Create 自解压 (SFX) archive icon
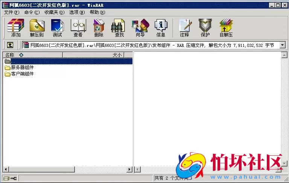The height and width of the screenshot is (183, 289). click(226, 28)
